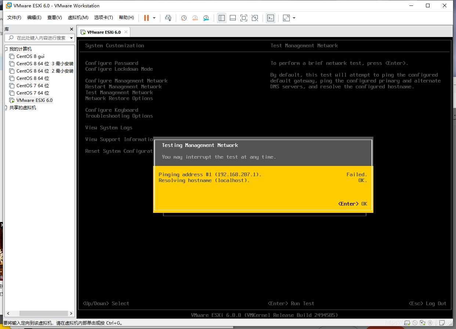Select Configure Management Network
The width and height of the screenshot is (456, 329).
[x=126, y=81]
